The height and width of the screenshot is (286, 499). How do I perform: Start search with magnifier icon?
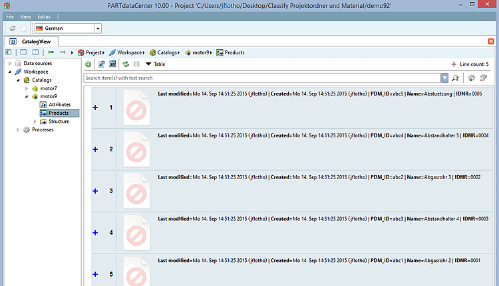pos(455,78)
